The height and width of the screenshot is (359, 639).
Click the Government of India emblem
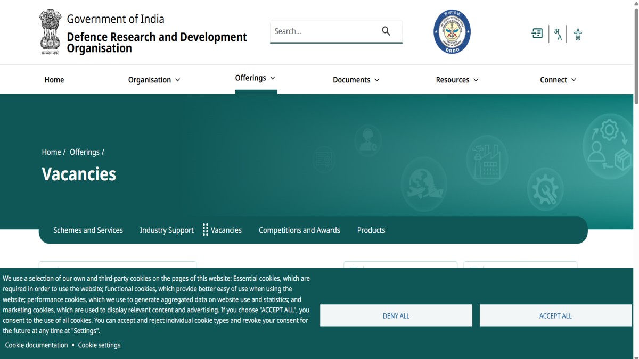51,31
